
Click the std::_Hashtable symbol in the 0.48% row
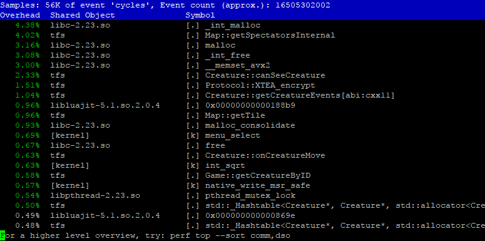pyautogui.click(x=345, y=226)
